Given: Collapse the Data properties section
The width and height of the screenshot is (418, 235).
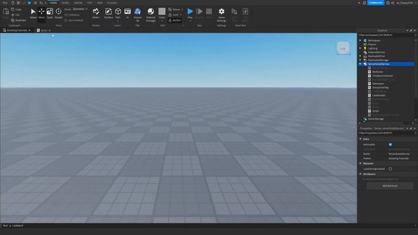Looking at the screenshot, I should tap(361, 139).
